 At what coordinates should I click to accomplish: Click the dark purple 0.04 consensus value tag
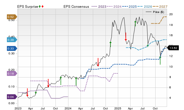click(12, 97)
